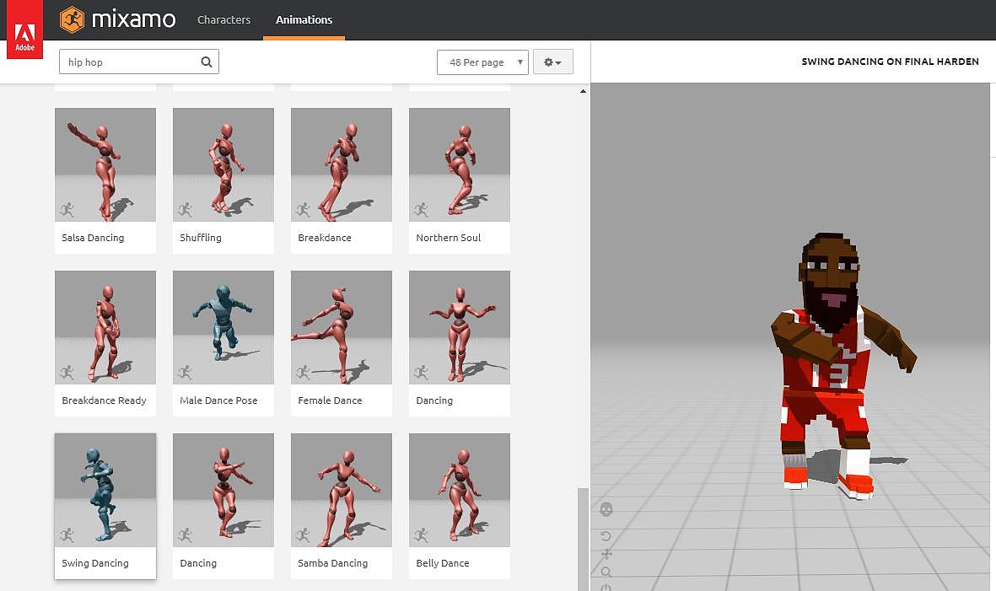Click the motion icon on Breakdance card
This screenshot has width=996, height=591.
pos(303,209)
